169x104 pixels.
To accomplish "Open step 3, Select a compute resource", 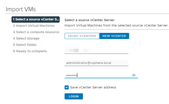I will 36,32.
